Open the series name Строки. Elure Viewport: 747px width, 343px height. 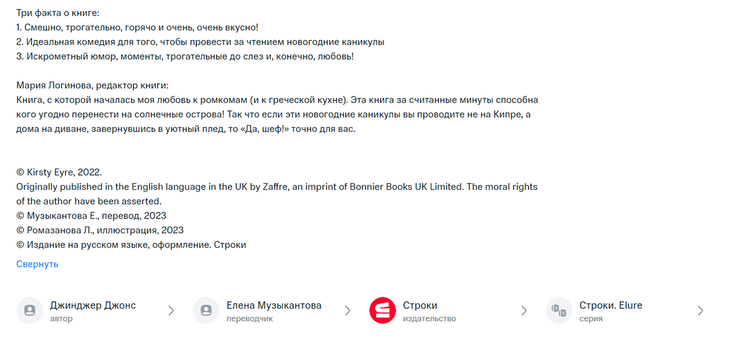(x=611, y=305)
